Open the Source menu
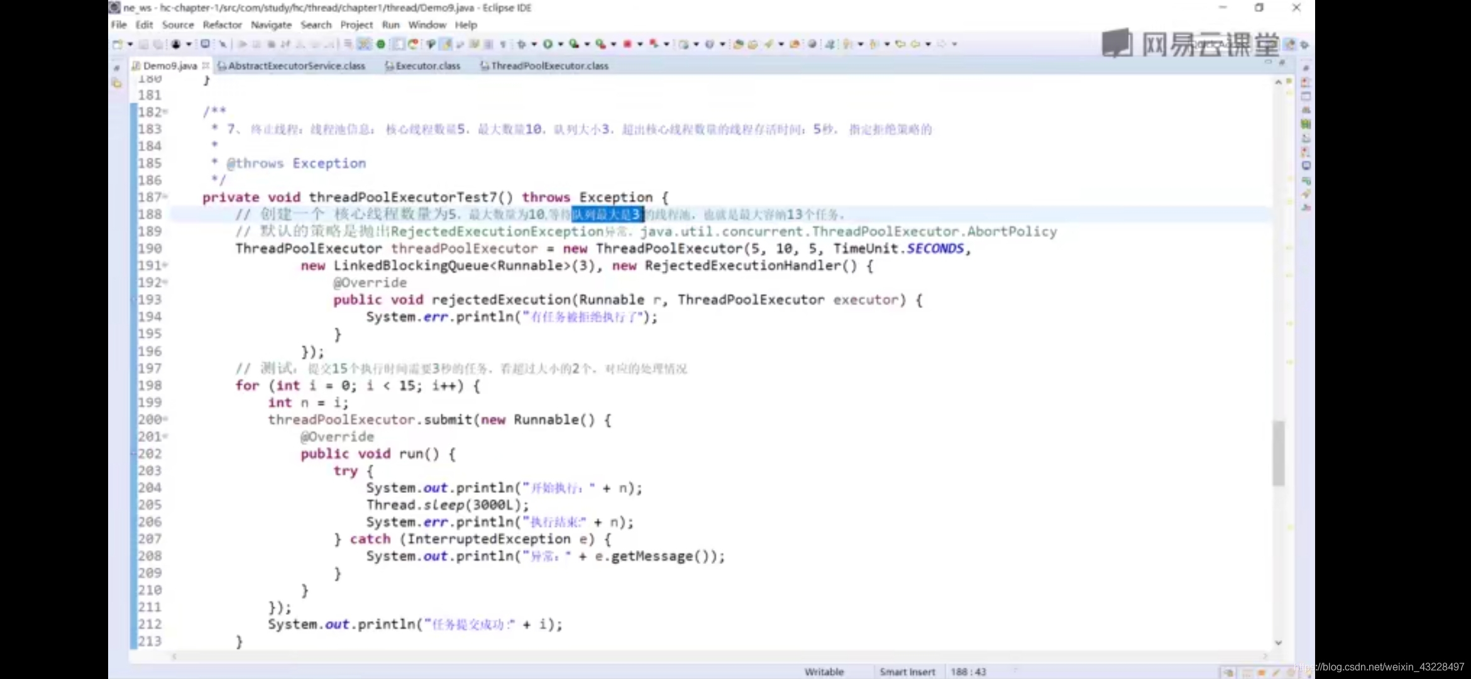 [x=178, y=25]
